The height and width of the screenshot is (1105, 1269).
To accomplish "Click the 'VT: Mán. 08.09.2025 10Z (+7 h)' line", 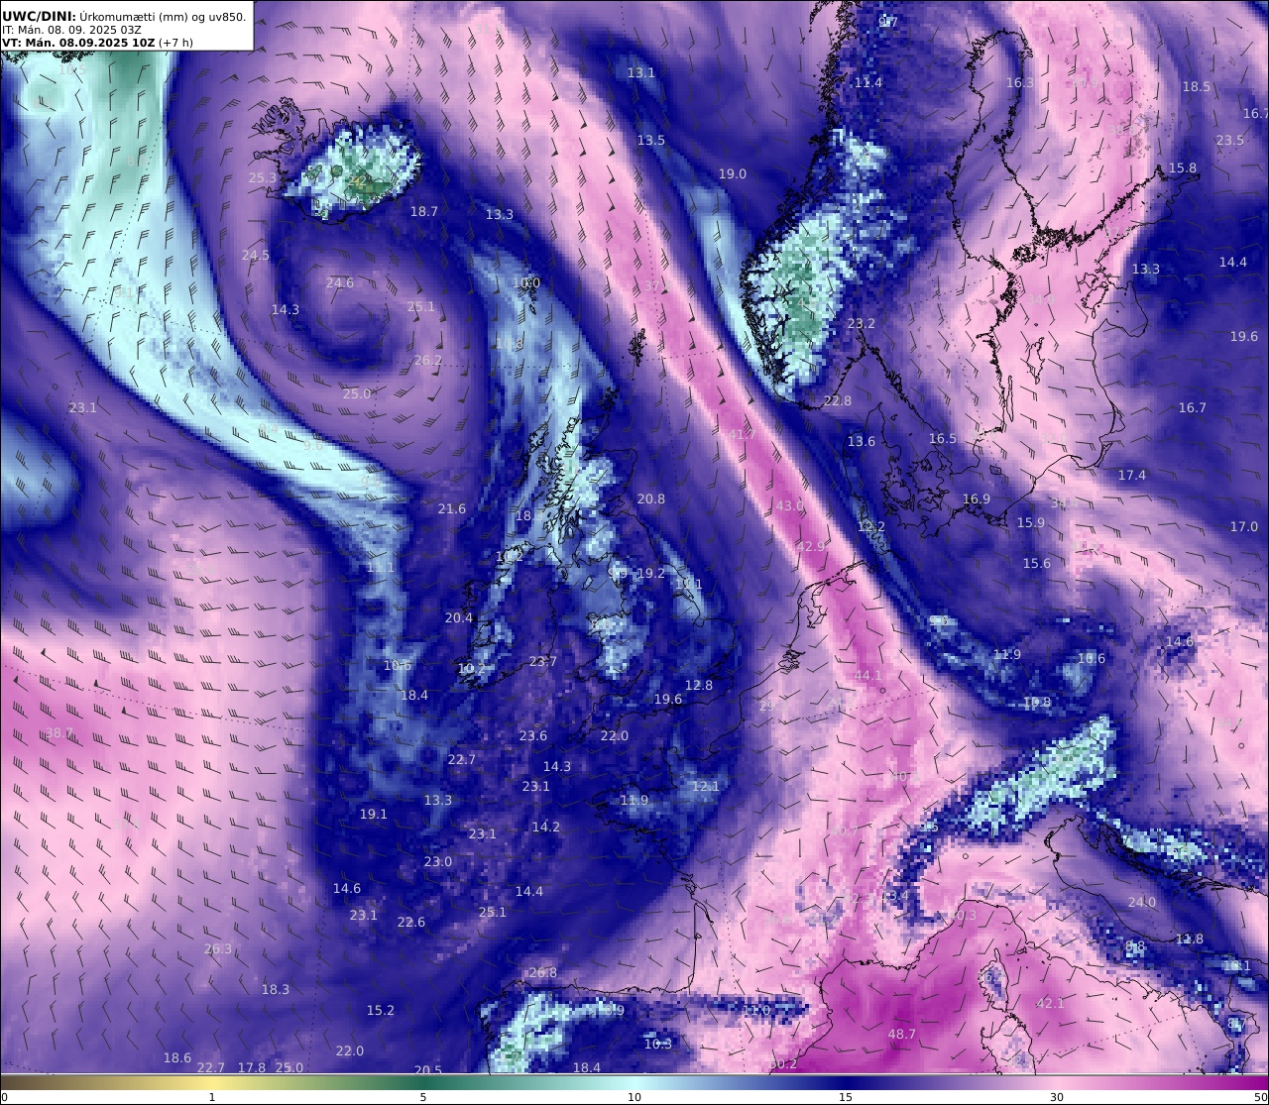I will pos(97,43).
